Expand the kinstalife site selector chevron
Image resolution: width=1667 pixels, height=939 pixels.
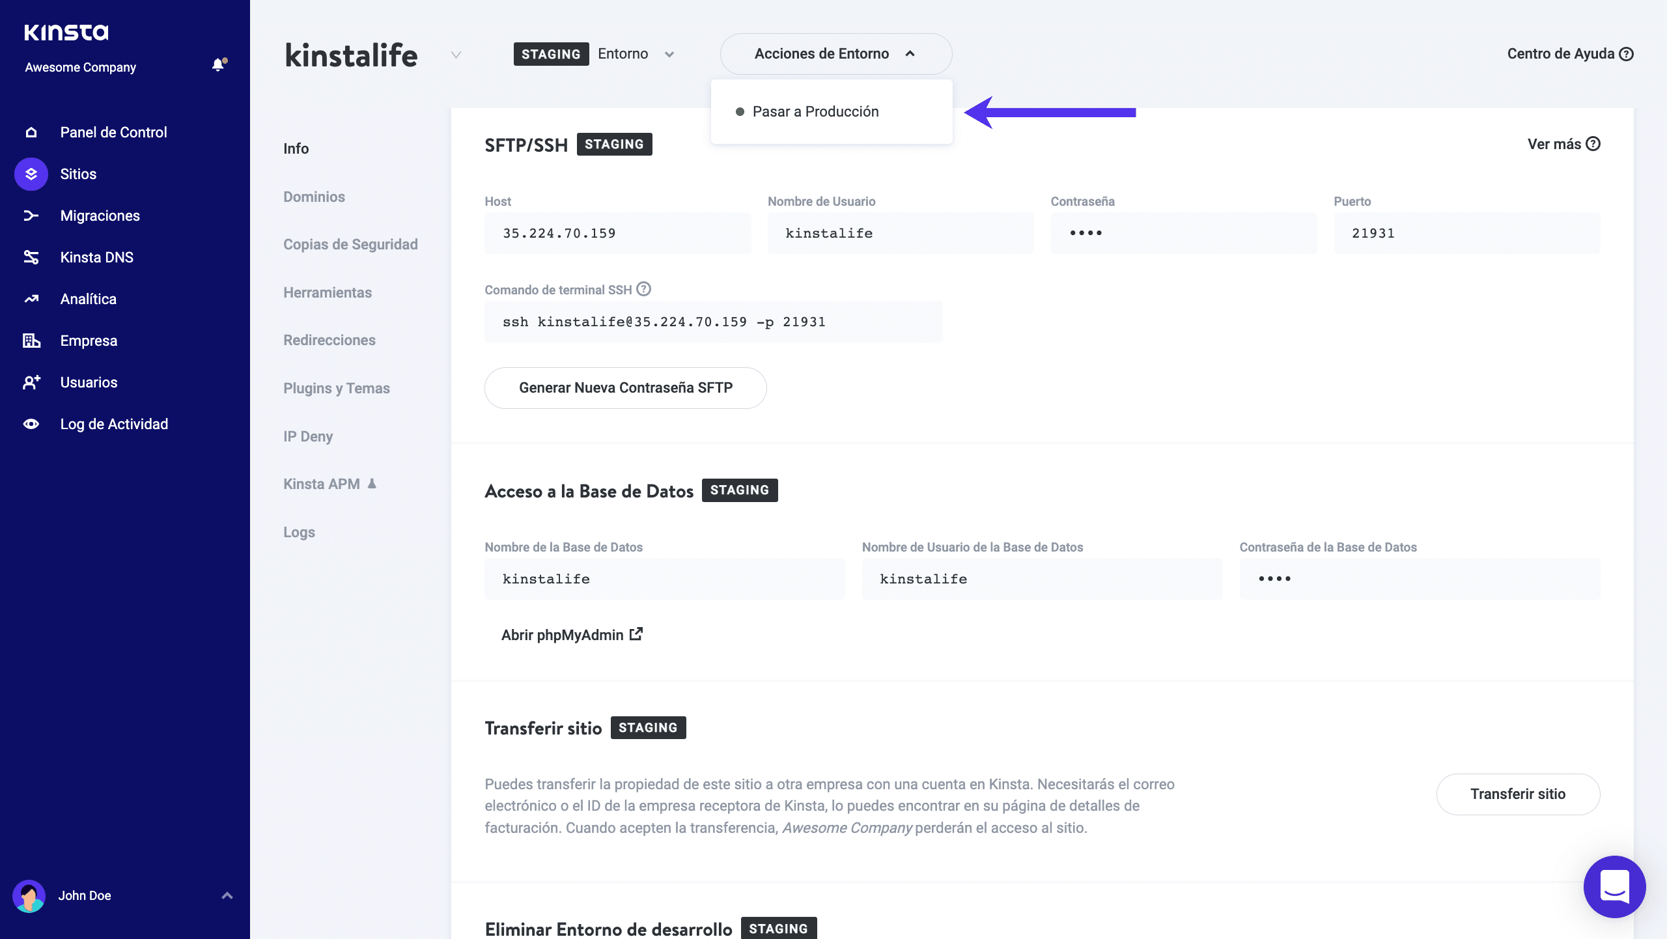[456, 55]
